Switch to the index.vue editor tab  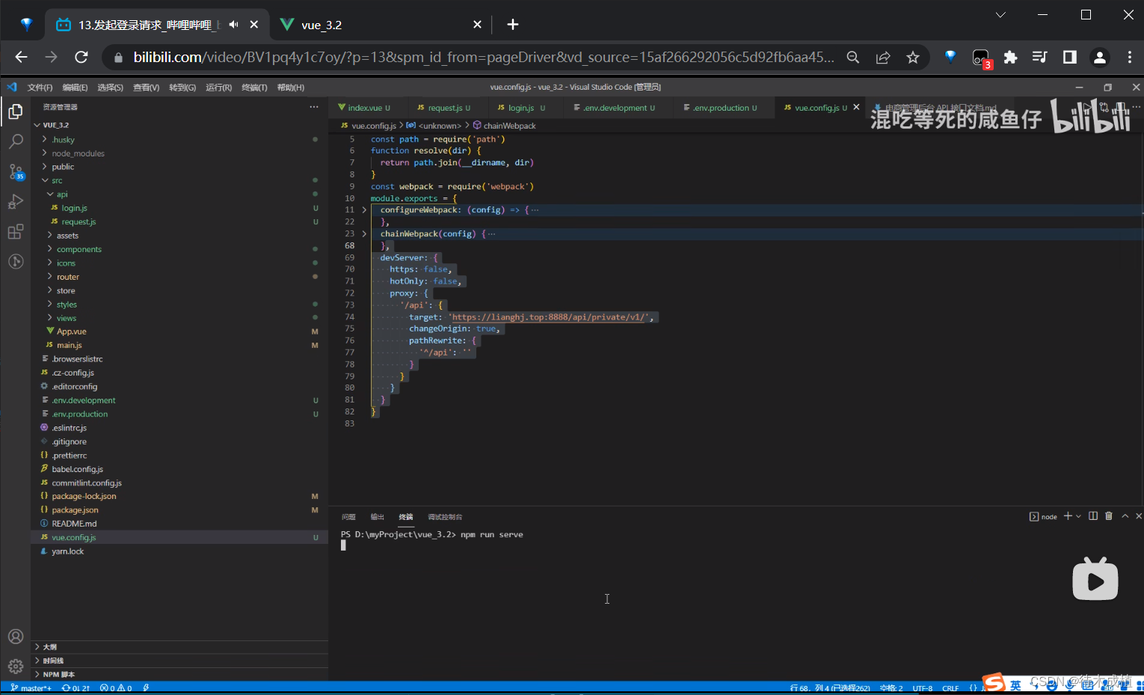click(x=365, y=108)
